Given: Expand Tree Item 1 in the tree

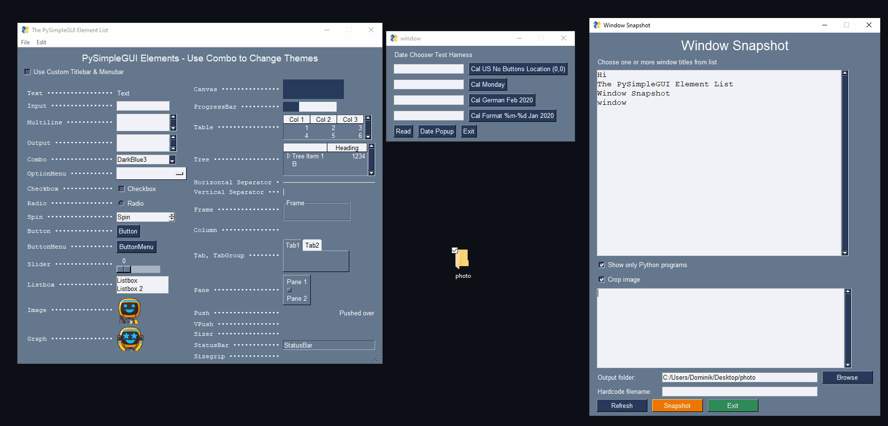Looking at the screenshot, I should (x=288, y=156).
